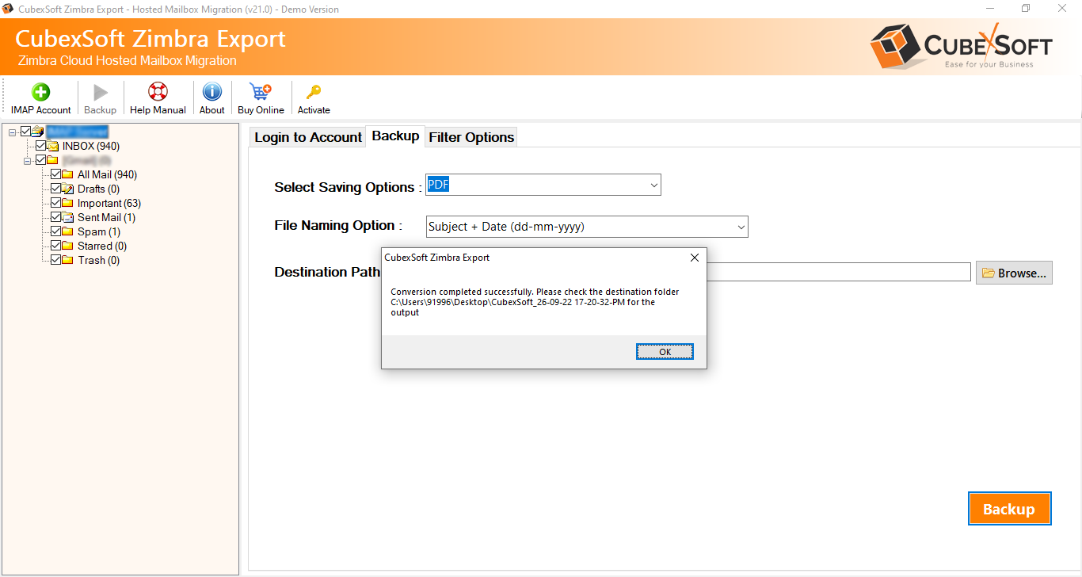The height and width of the screenshot is (577, 1082).
Task: Click the Sent Mail folder icon
Action: [68, 217]
